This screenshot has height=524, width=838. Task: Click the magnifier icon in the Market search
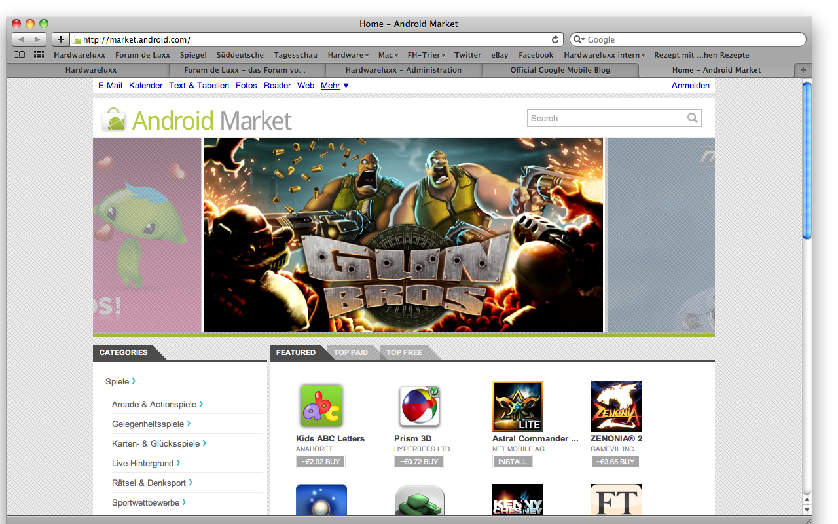coord(693,118)
